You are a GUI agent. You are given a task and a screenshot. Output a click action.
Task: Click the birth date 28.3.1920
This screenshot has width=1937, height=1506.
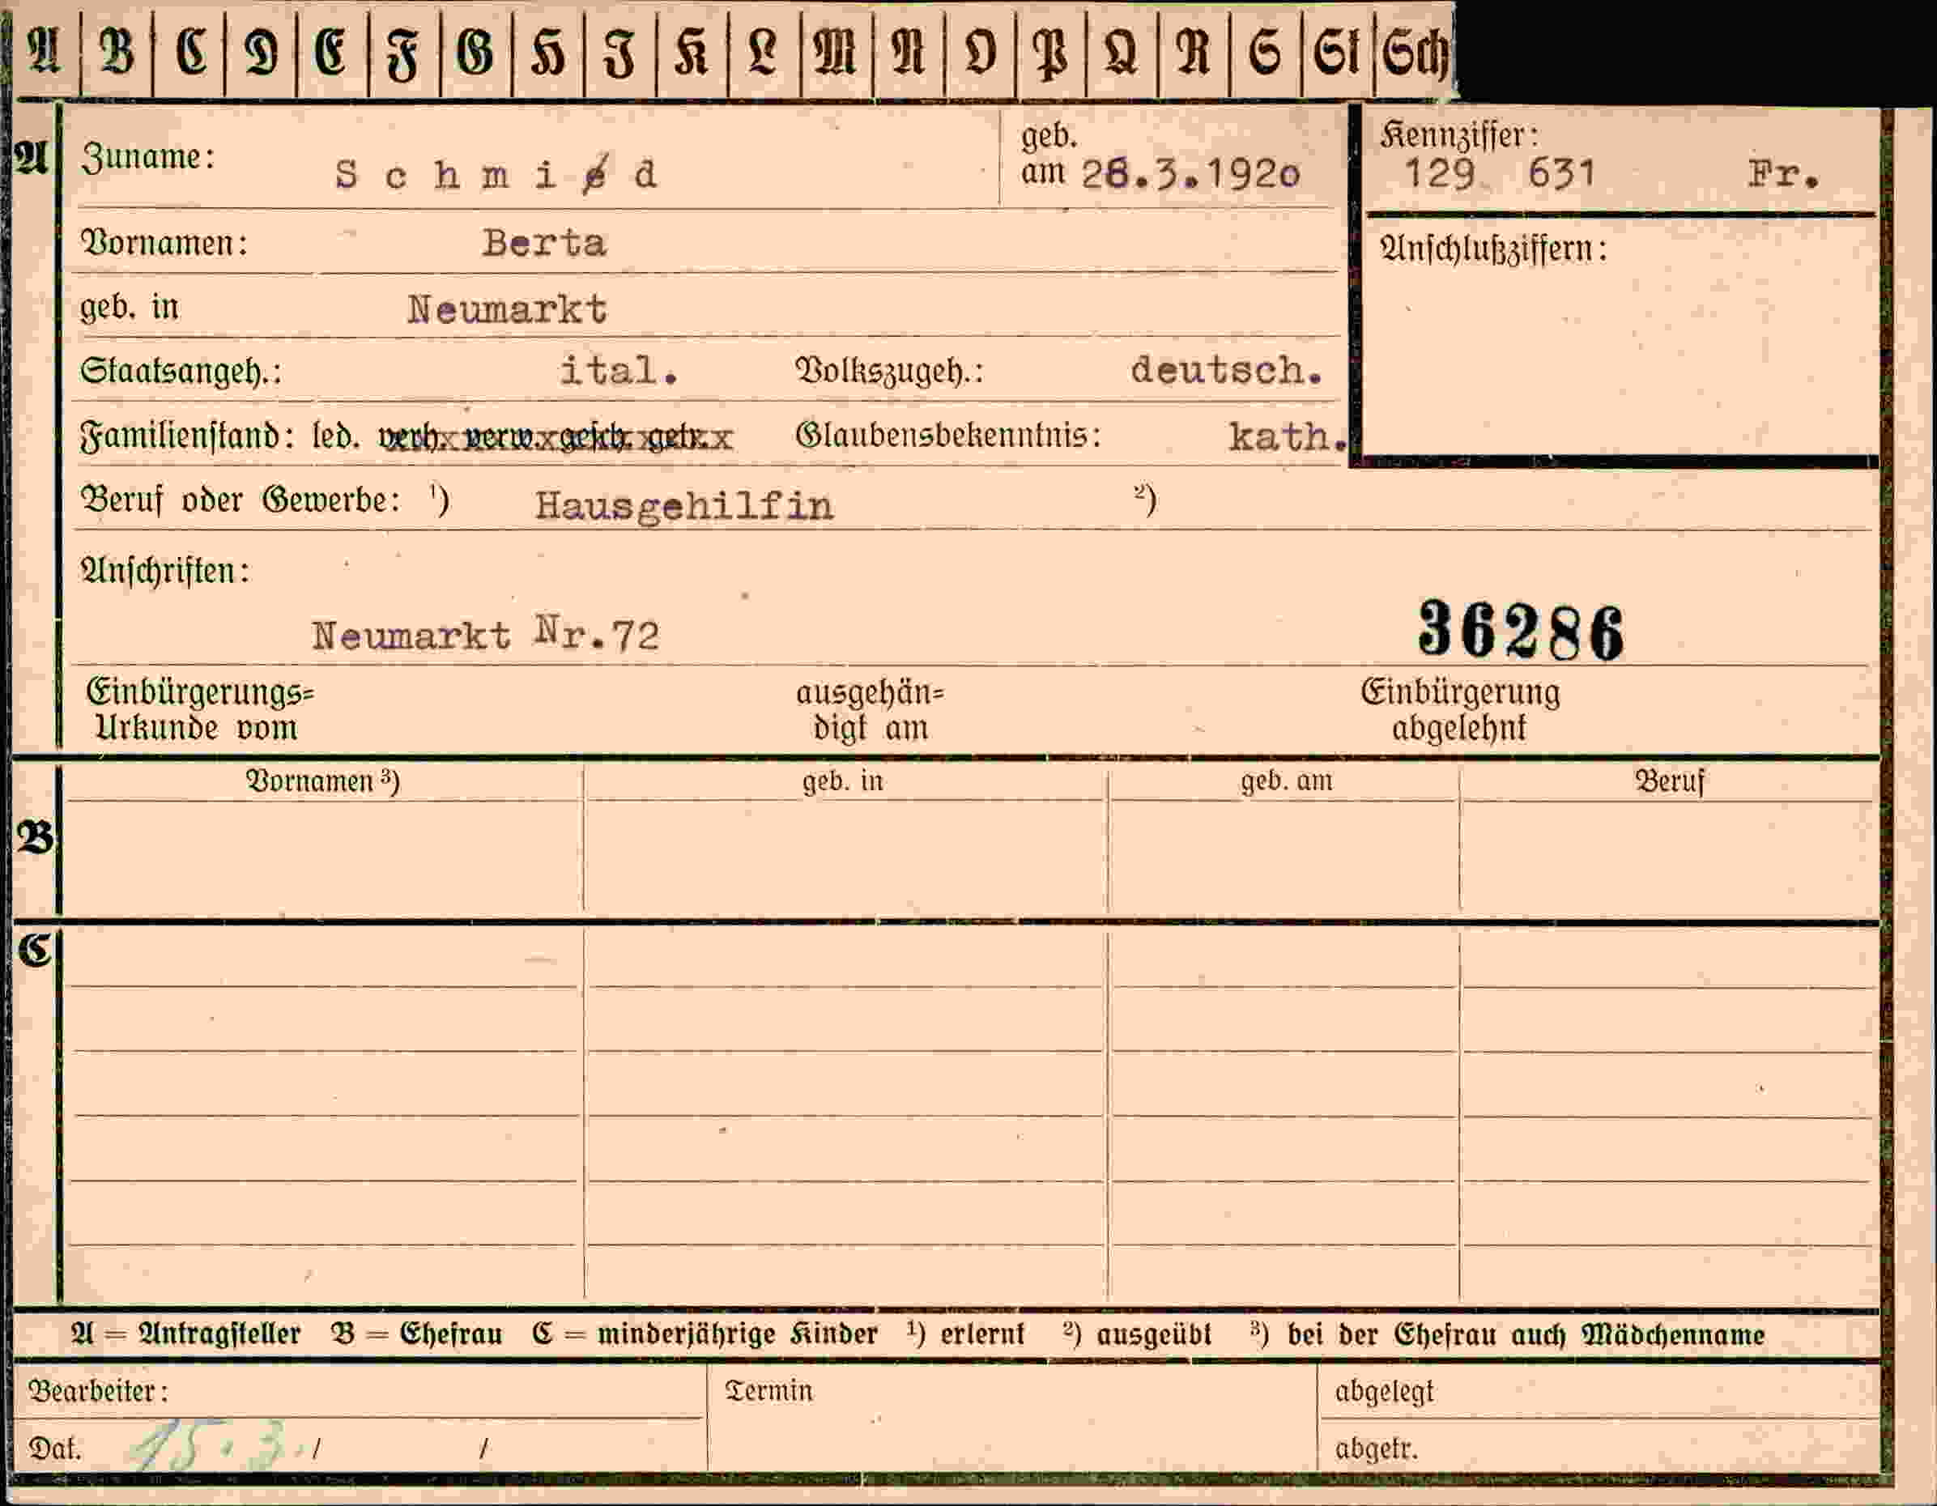point(1190,174)
